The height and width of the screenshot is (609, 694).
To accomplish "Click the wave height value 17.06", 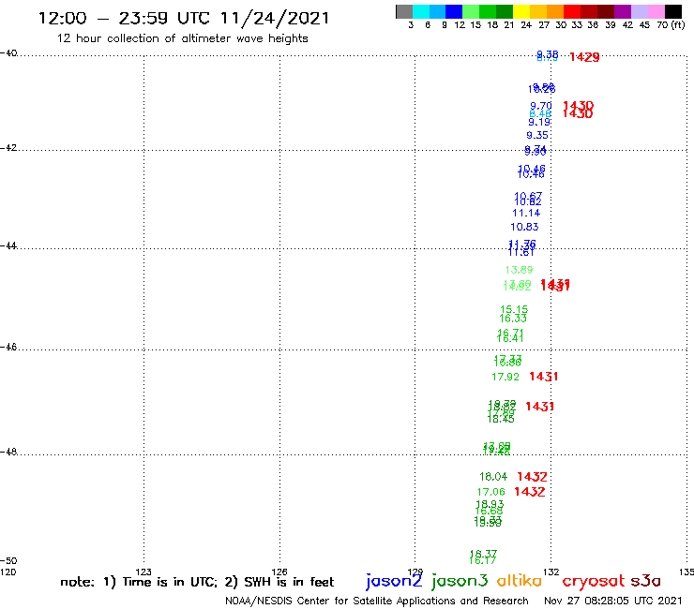I will pyautogui.click(x=490, y=492).
